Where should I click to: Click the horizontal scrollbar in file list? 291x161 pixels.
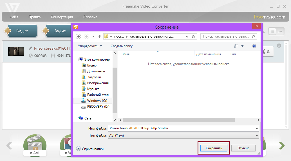coord(179,120)
